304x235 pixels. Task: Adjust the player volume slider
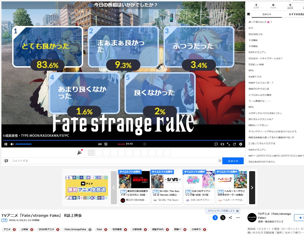click(23, 144)
